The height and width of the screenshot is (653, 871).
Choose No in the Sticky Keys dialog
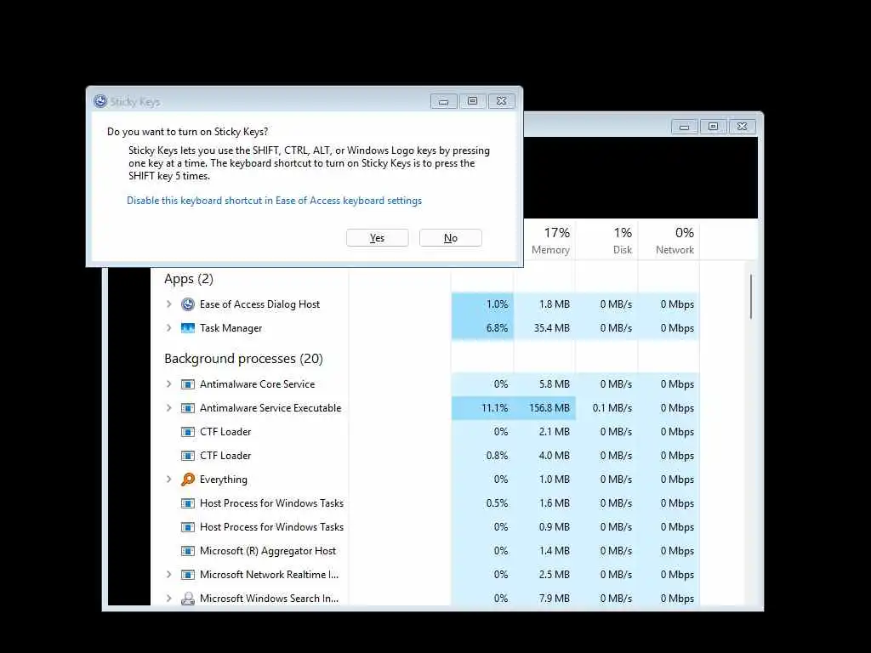[451, 238]
